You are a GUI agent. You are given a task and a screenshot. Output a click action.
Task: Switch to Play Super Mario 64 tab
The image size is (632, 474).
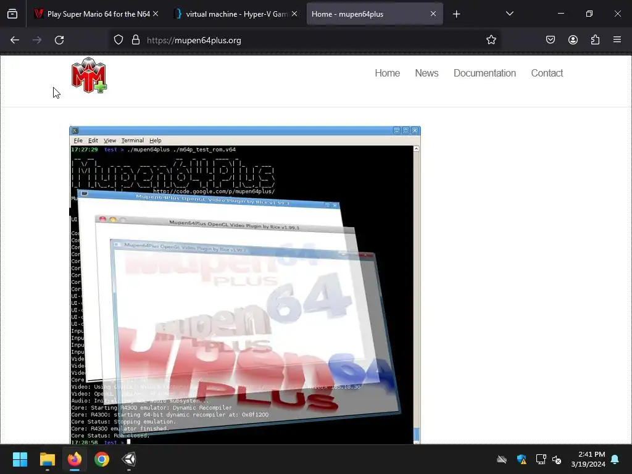pos(98,14)
